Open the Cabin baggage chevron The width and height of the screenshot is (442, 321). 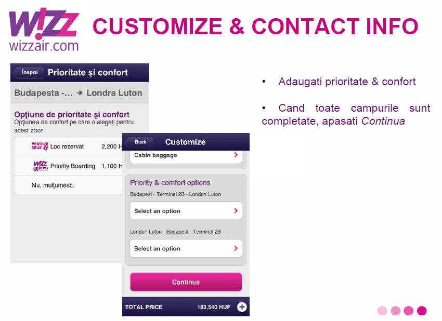coord(236,155)
